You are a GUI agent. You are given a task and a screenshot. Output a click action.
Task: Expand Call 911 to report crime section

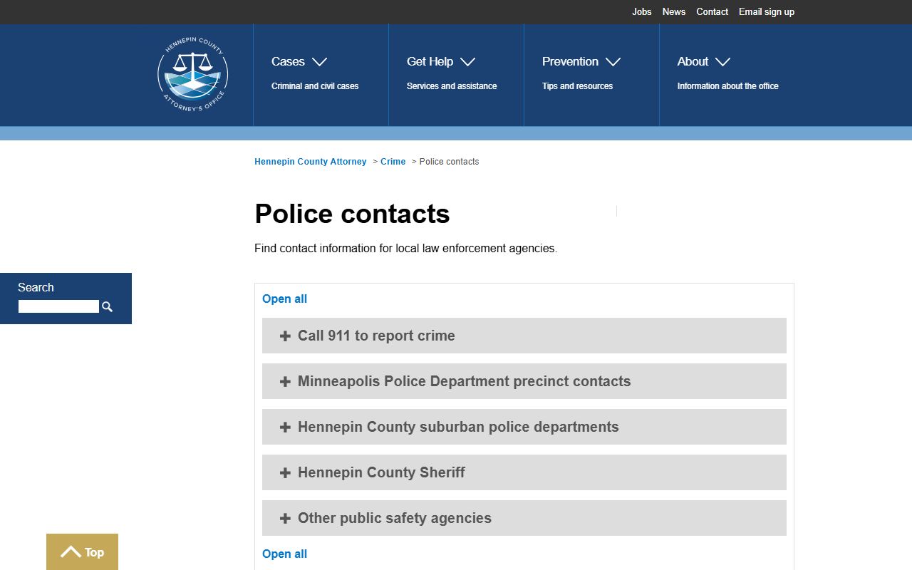[524, 336]
